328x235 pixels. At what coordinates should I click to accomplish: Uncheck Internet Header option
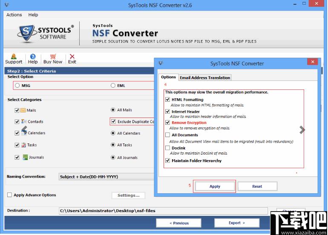pos(167,111)
